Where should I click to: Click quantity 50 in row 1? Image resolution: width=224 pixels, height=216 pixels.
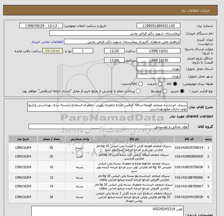tap(51, 148)
